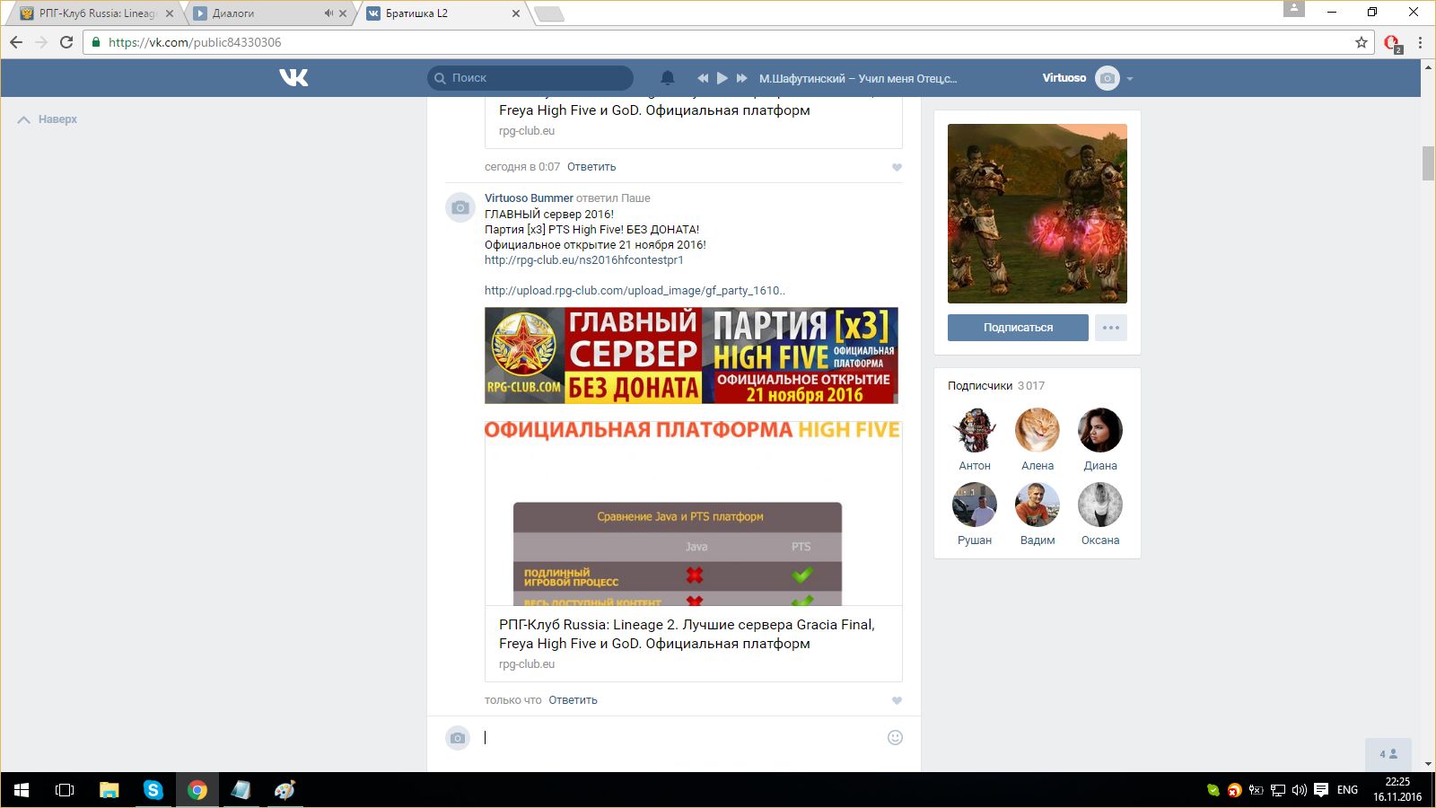This screenshot has width=1436, height=808.
Task: Like the comment posted только что
Action: tap(897, 701)
